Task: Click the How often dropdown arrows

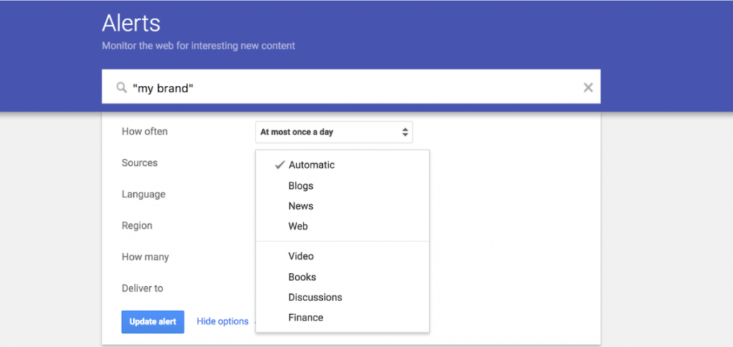Action: point(405,132)
